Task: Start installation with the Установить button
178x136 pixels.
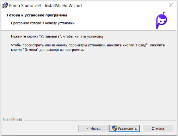Action: coord(125,128)
